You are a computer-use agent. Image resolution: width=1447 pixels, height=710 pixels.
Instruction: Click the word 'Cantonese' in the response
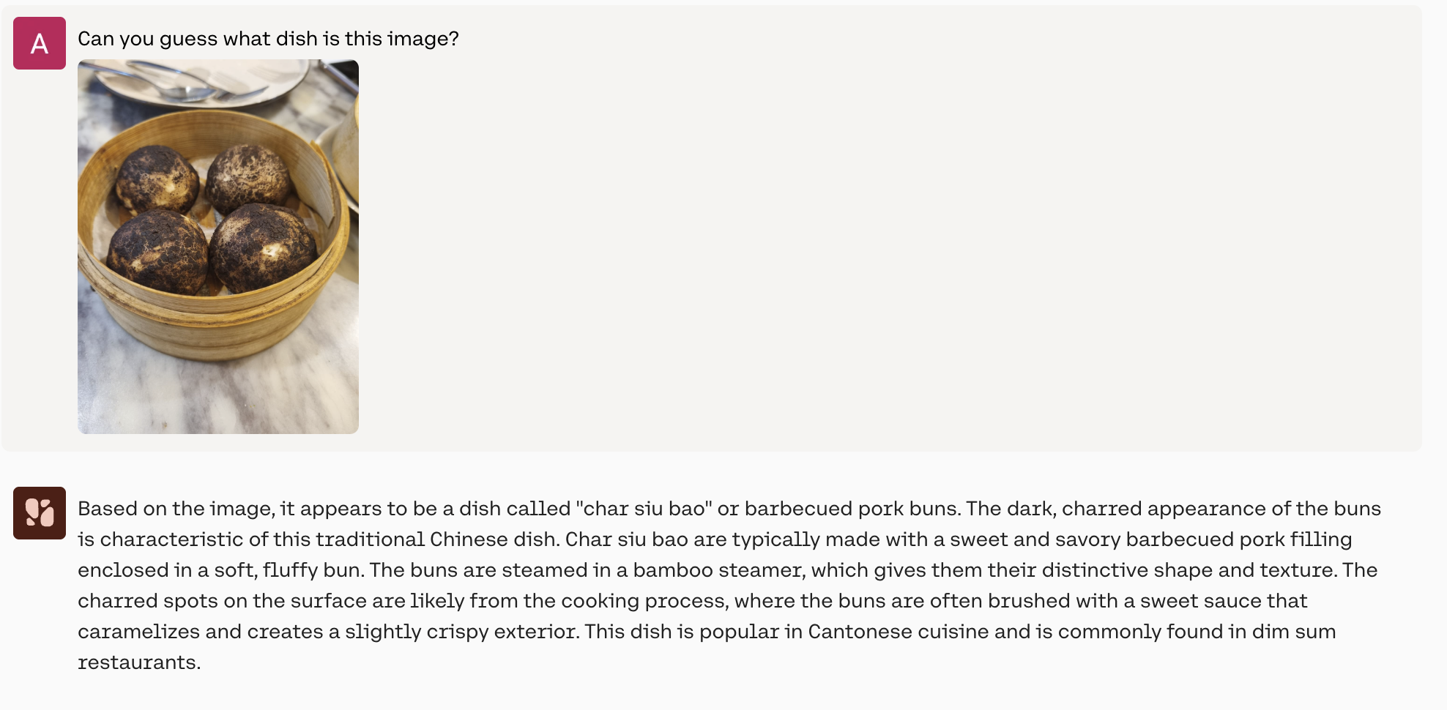(x=860, y=632)
